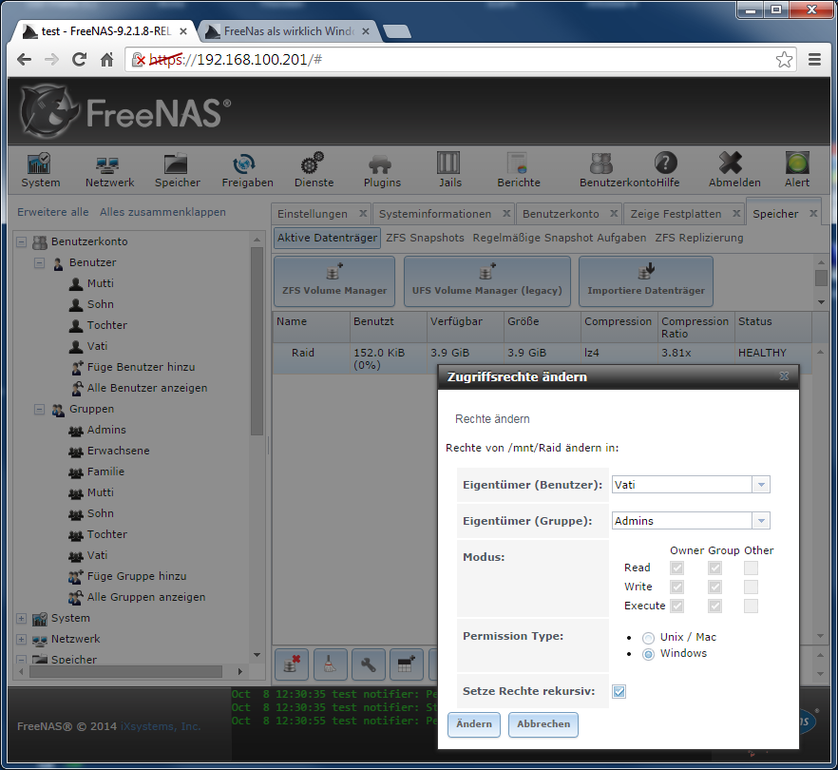Click the FreeNAS shark logo
Image resolution: width=838 pixels, height=770 pixels.
point(48,111)
